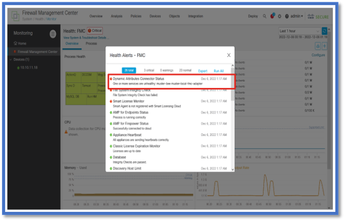
Task: Click red status dot of Dynamic Attributes Connector Status
Action: (111, 79)
